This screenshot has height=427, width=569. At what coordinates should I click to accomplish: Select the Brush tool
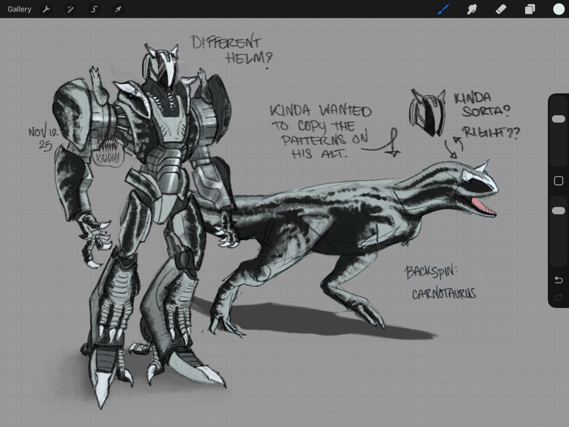[x=443, y=9]
